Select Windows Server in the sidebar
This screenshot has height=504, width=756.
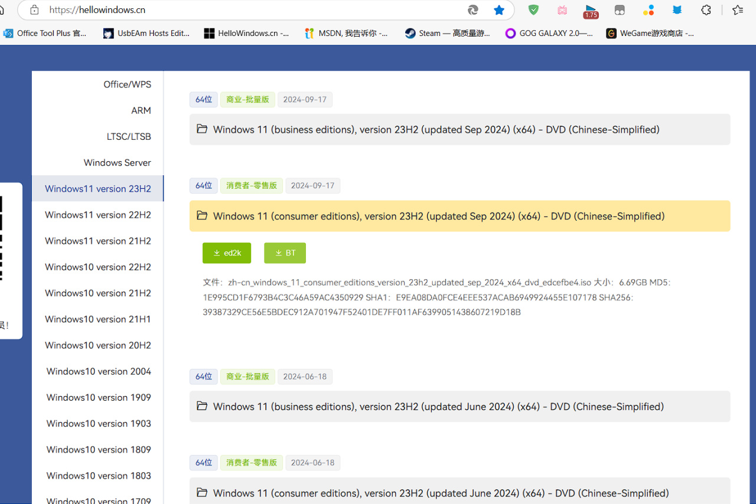pos(98,162)
